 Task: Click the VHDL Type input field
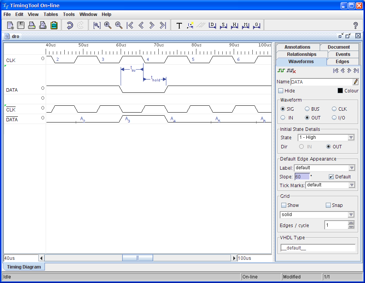(x=318, y=248)
